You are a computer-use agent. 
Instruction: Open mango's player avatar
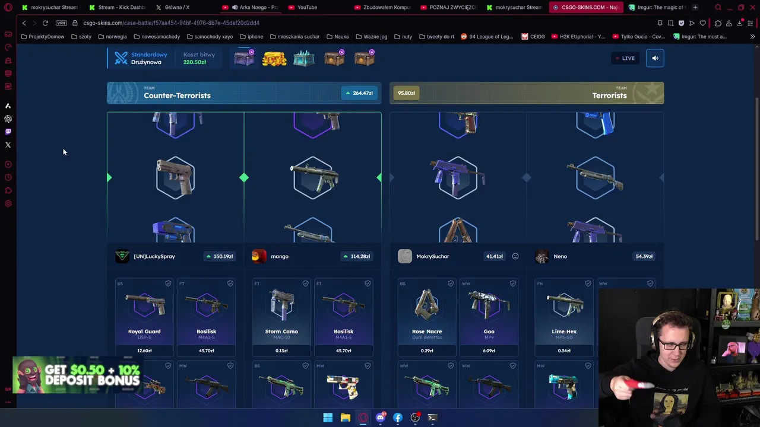click(259, 256)
